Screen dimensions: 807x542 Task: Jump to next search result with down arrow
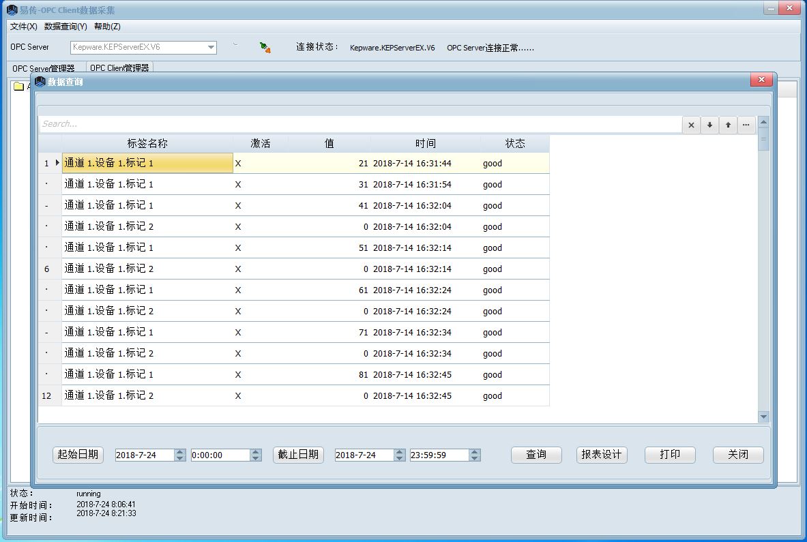[x=709, y=125]
